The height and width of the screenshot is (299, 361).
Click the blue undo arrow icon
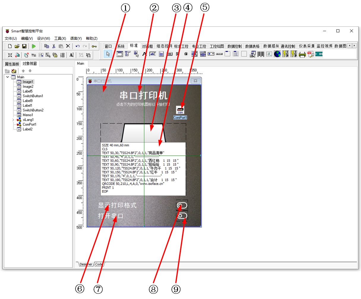click(x=78, y=46)
